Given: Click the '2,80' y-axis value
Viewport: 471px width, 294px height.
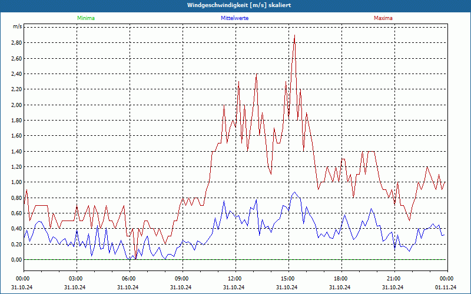Looking at the screenshot, I should point(16,42).
